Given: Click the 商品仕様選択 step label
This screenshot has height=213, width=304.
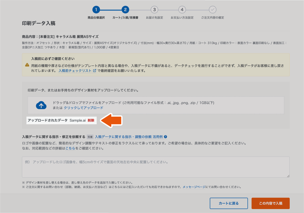Looking at the screenshot, I should coord(96,18).
